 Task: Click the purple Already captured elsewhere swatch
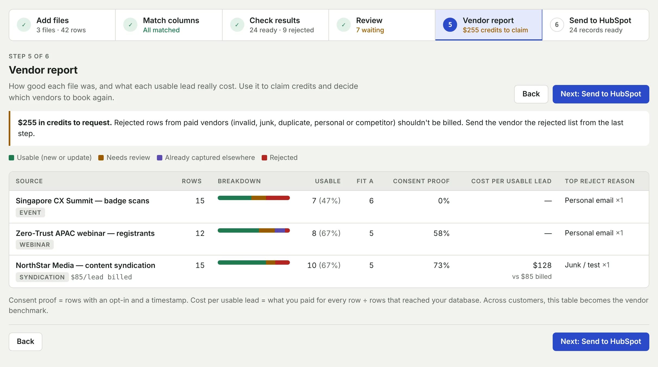coord(160,158)
